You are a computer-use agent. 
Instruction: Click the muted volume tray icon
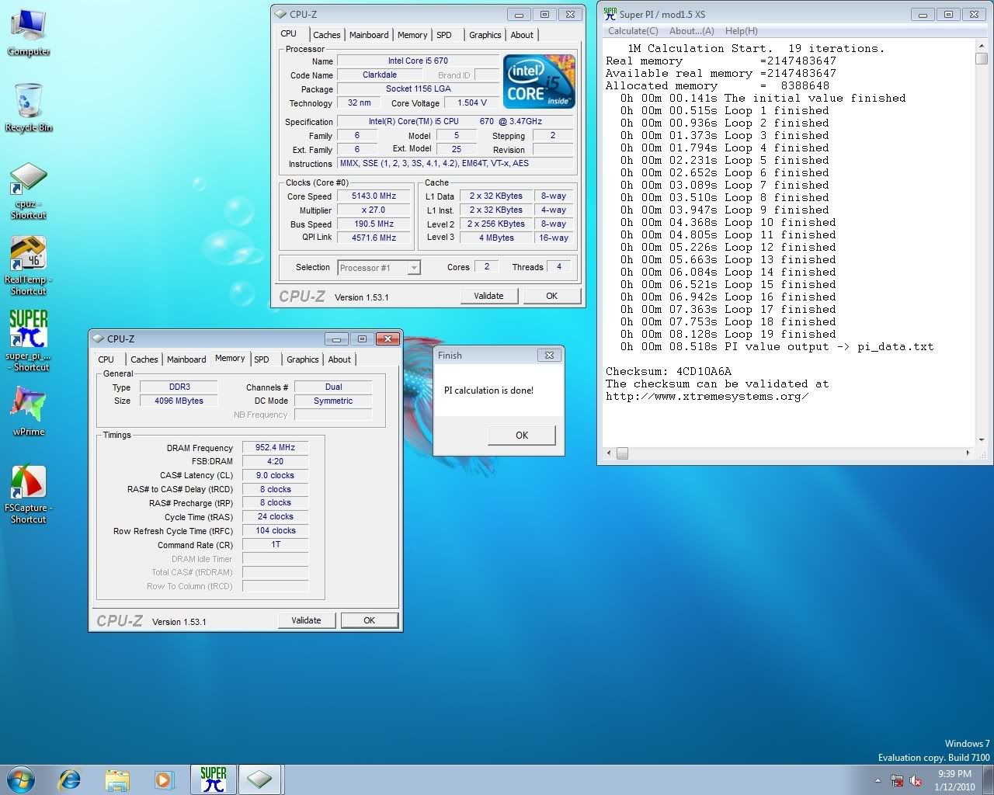click(x=916, y=780)
